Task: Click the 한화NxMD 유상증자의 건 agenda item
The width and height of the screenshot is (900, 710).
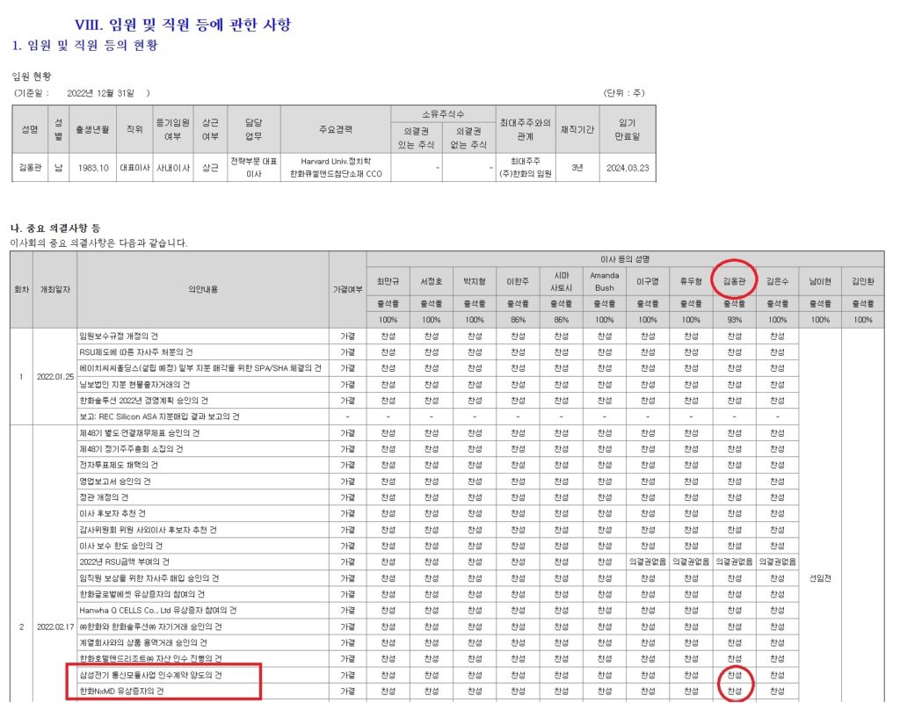Action: [x=123, y=692]
